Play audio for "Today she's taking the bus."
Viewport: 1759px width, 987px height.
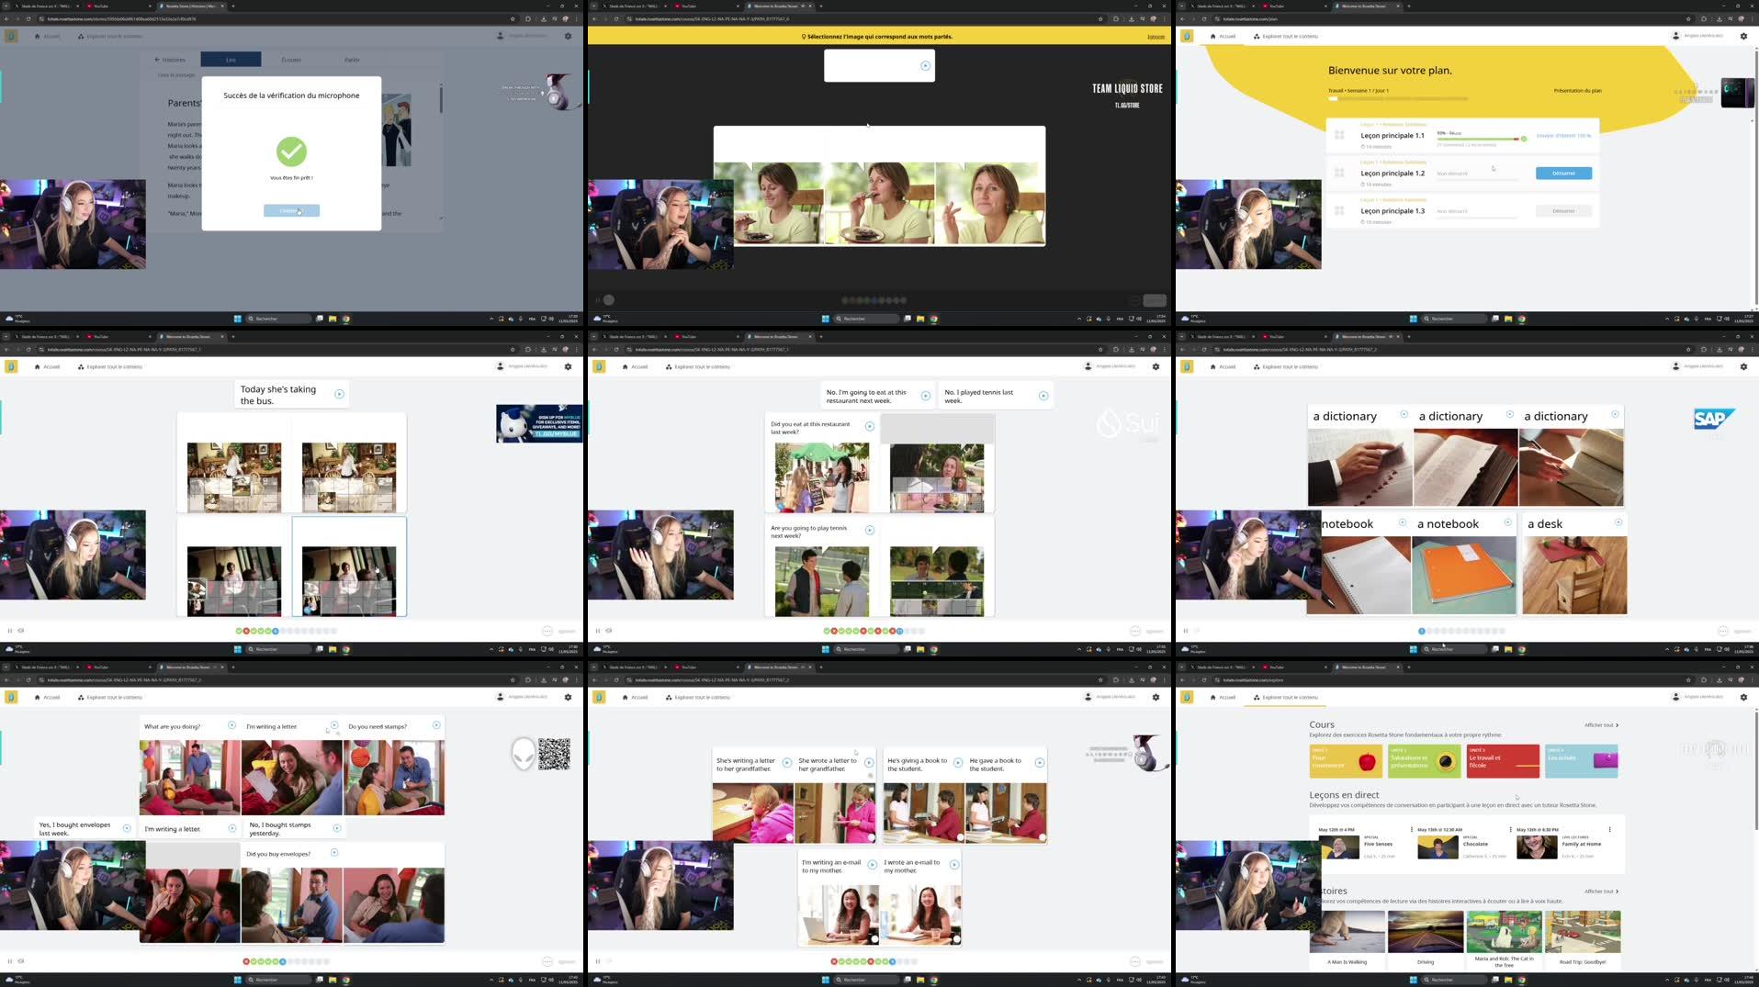coord(339,394)
